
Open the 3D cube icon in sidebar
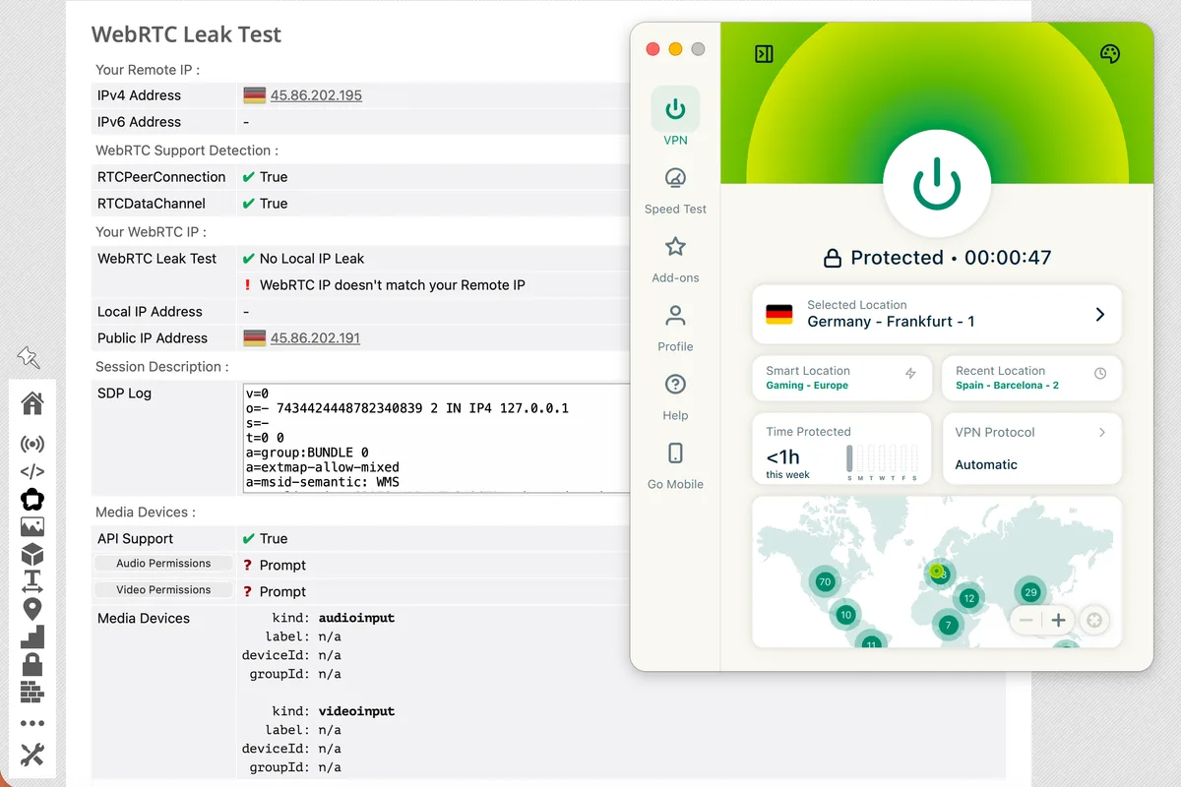click(x=32, y=554)
